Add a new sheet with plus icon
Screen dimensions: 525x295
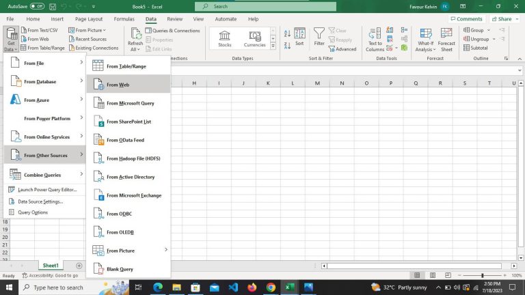[79, 266]
